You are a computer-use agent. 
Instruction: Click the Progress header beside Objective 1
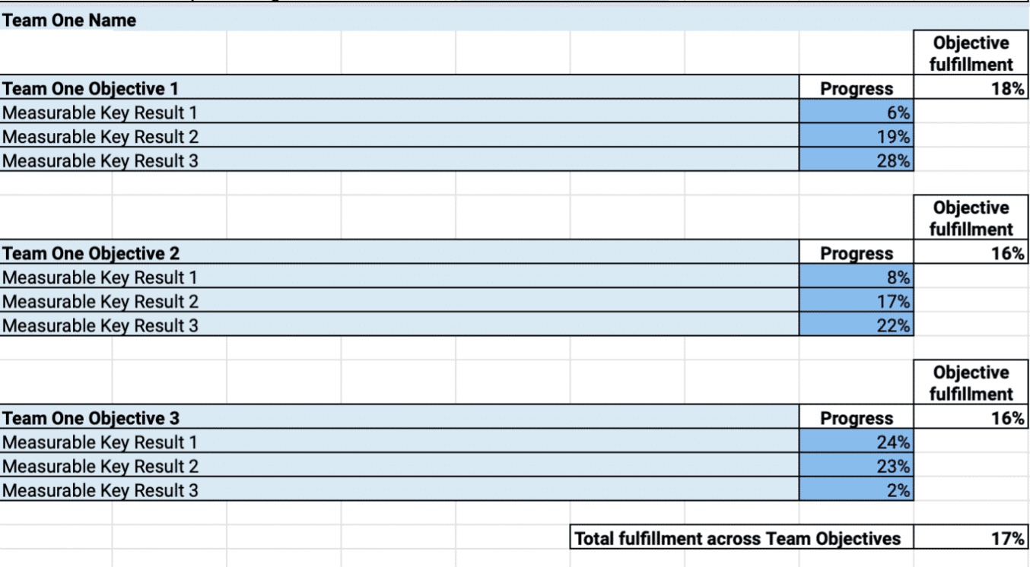[x=856, y=88]
